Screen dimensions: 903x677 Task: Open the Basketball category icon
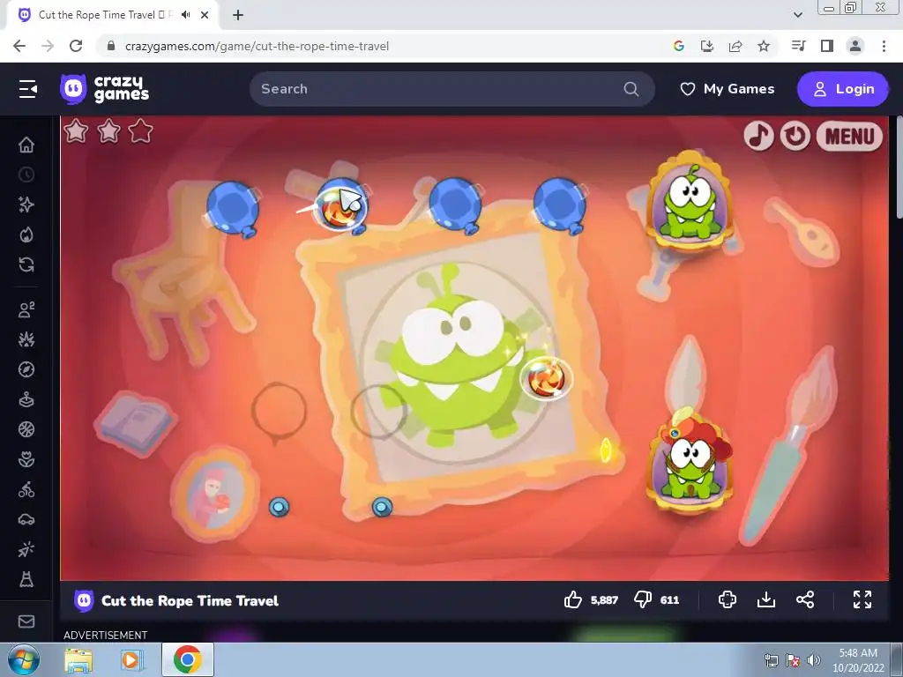(26, 429)
